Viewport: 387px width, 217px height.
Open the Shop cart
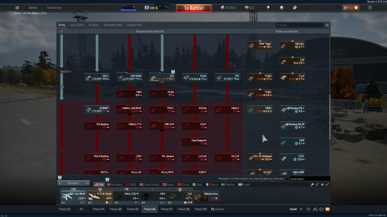(x=350, y=8)
